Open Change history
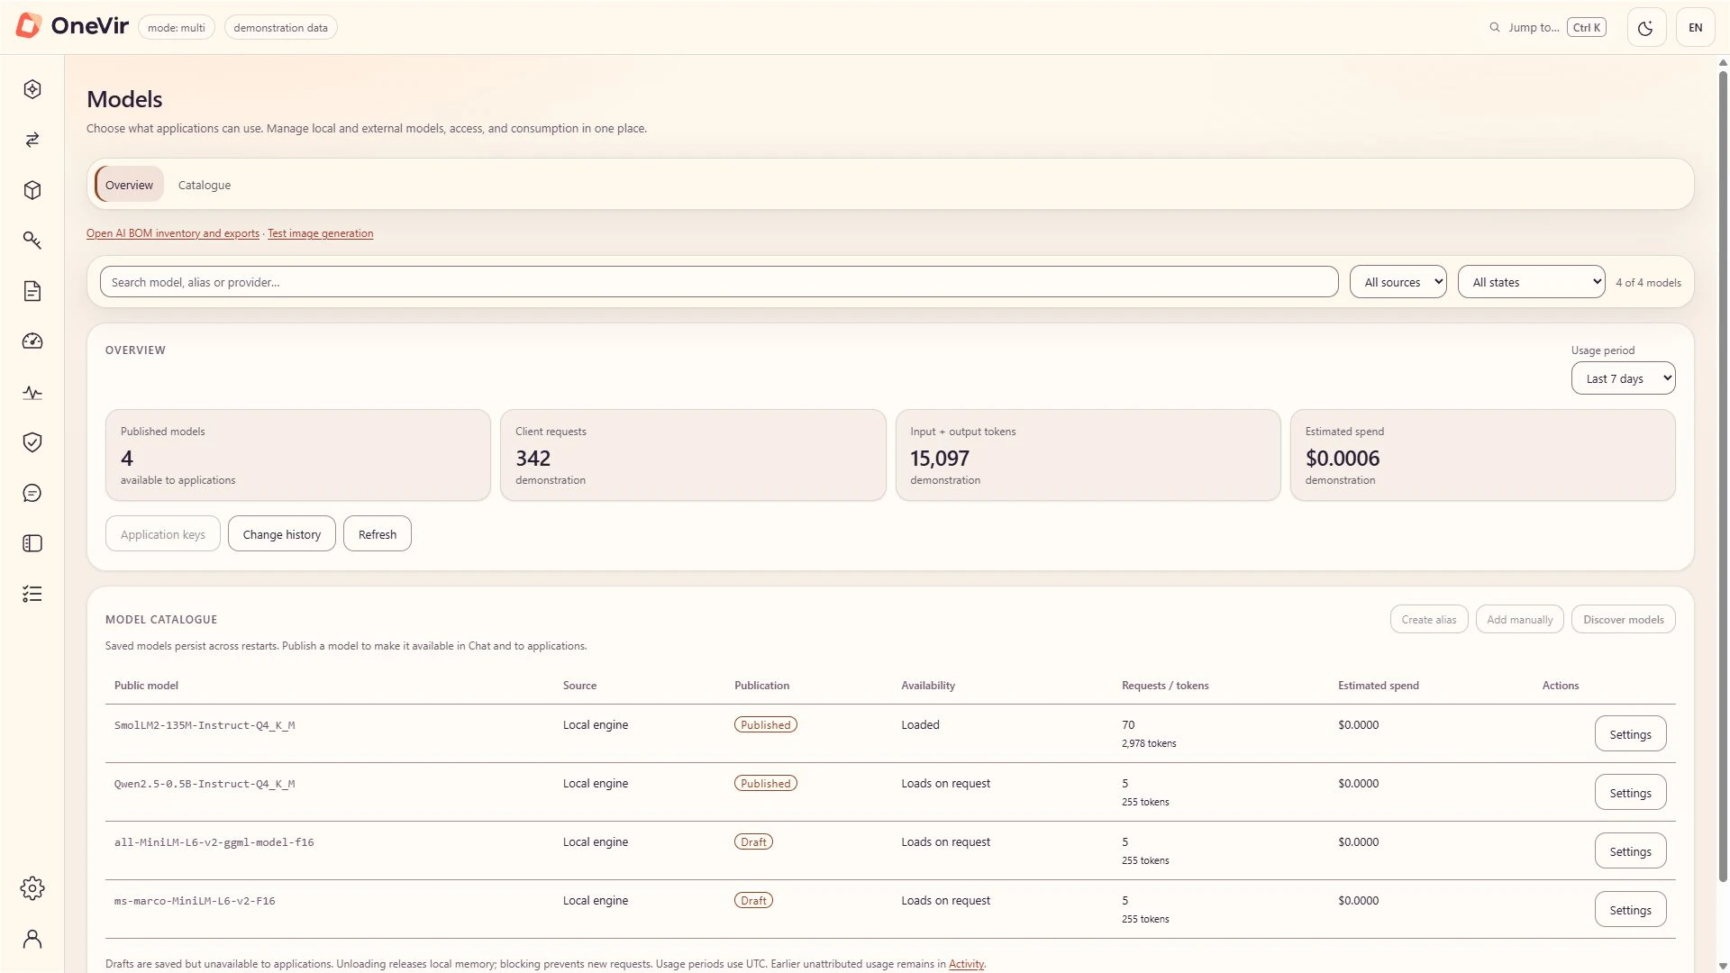 (282, 534)
